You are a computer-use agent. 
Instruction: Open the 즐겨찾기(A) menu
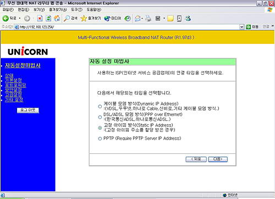pos(58,10)
